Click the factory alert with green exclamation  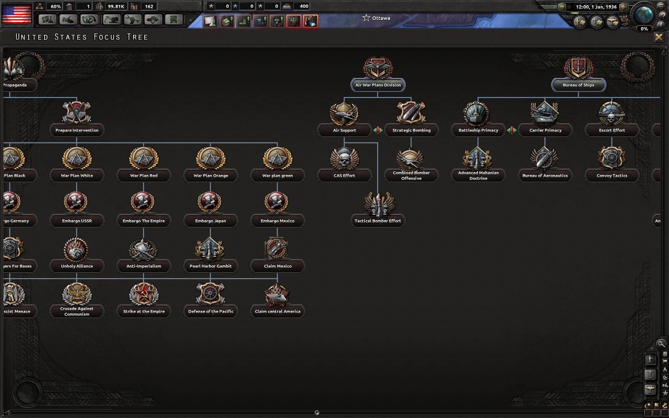pyautogui.click(x=227, y=21)
